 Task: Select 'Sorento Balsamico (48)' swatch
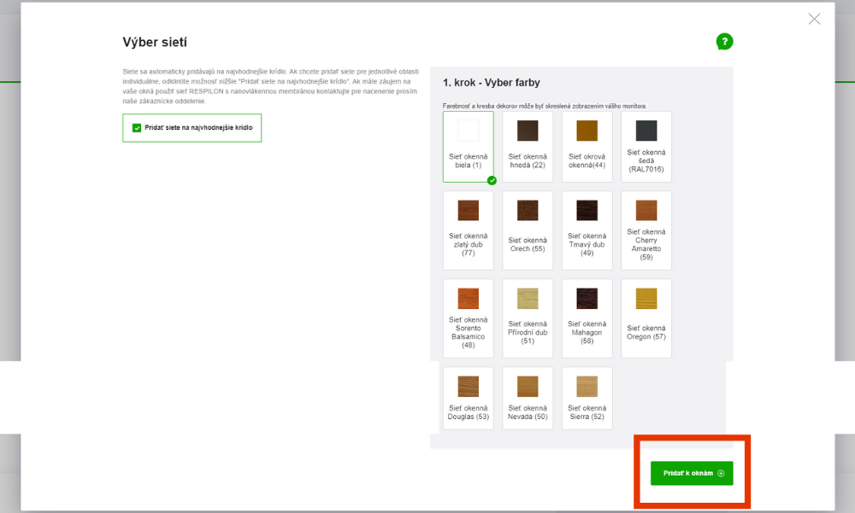468,318
